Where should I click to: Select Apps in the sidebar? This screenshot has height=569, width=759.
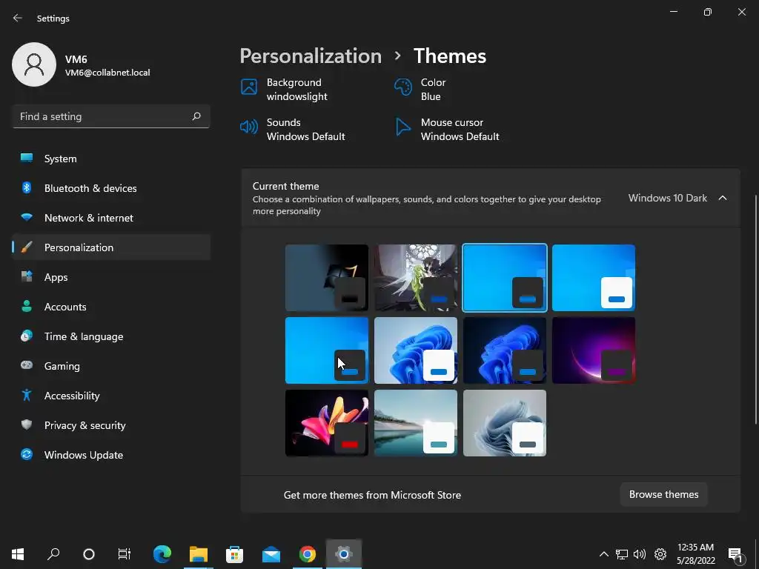111,277
